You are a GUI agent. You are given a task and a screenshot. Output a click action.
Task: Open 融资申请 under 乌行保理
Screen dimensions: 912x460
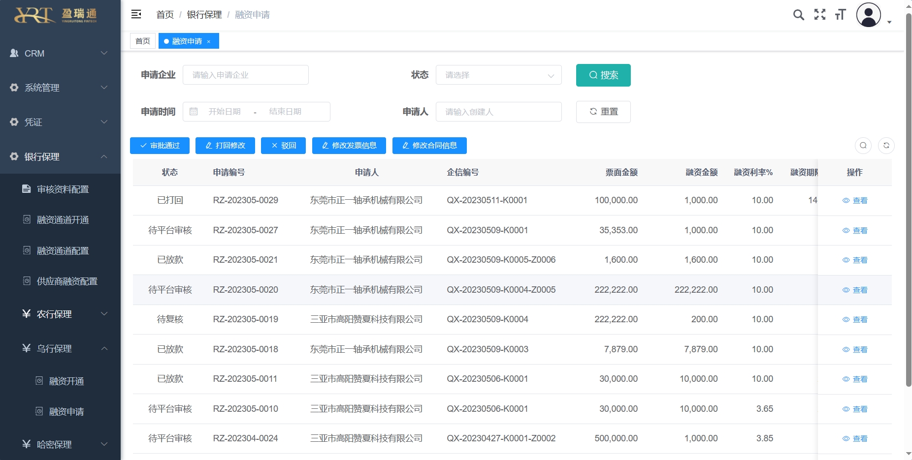(60, 411)
